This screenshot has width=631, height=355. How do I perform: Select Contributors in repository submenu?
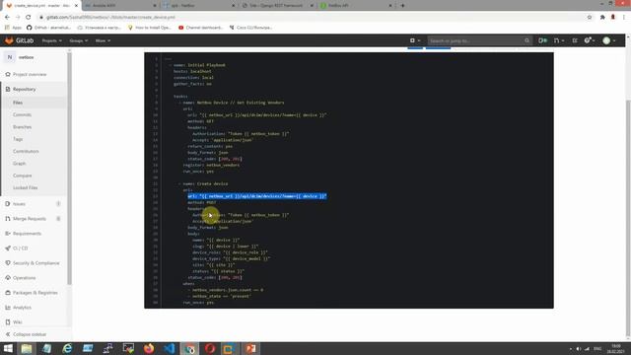pyautogui.click(x=26, y=151)
